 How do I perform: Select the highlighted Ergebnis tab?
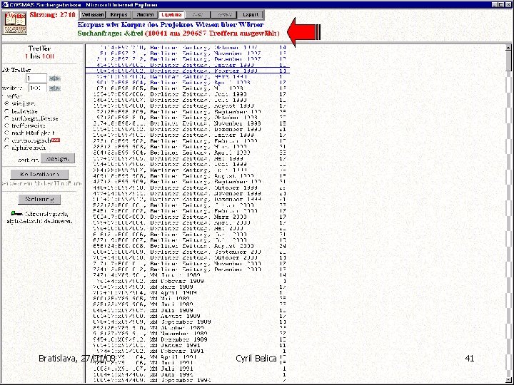(x=171, y=15)
